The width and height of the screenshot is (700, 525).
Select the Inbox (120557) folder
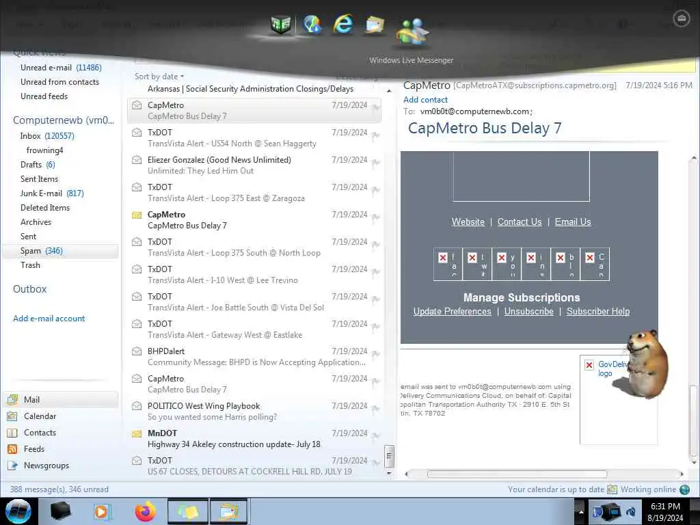click(x=47, y=136)
